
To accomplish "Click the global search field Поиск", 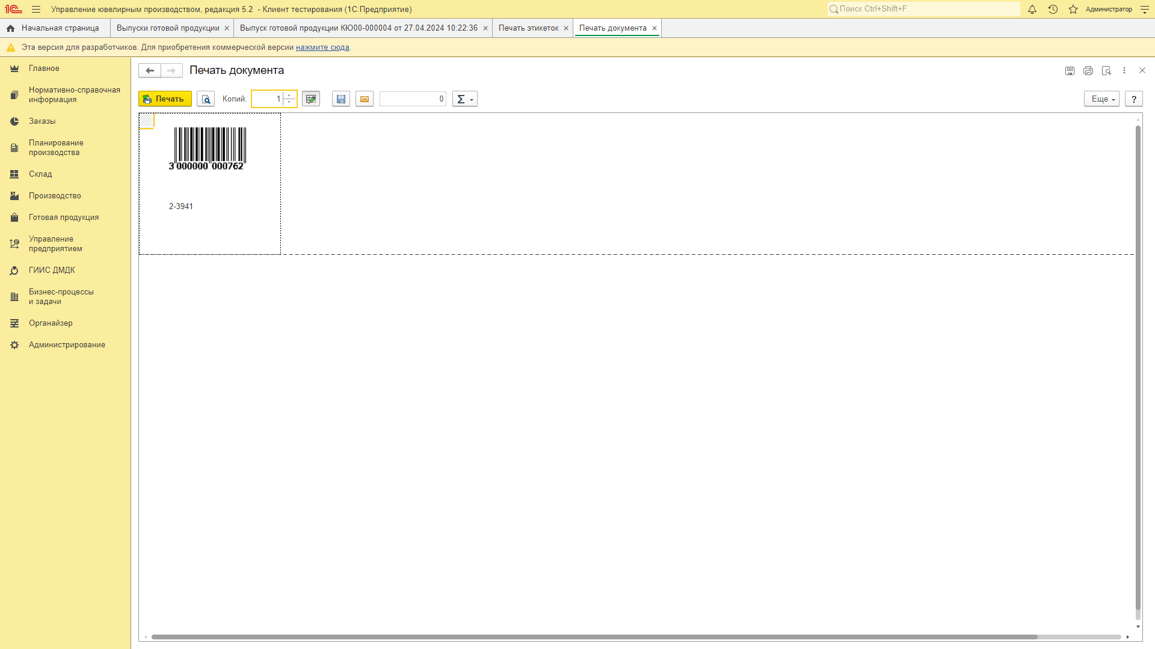I will 923,9.
